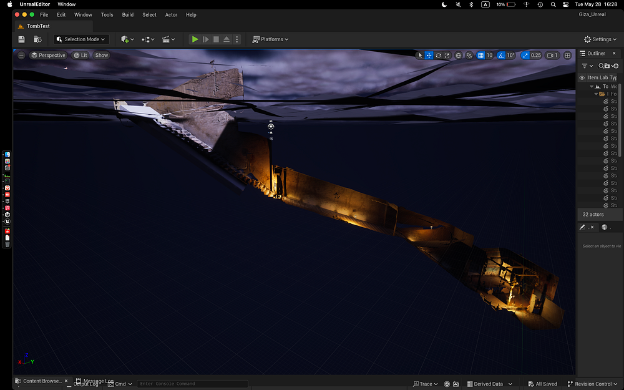Click the select-objects arrow tool in viewport
The width and height of the screenshot is (624, 390).
click(x=420, y=56)
